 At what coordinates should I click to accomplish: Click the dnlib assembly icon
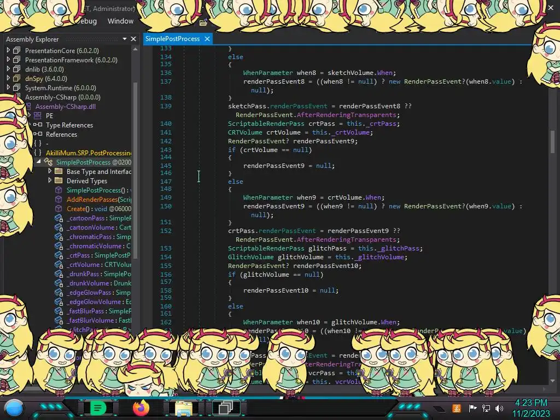coord(17,69)
